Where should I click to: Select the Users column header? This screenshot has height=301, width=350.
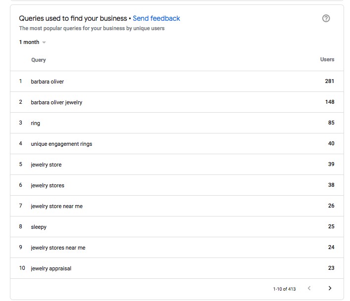pos(327,59)
